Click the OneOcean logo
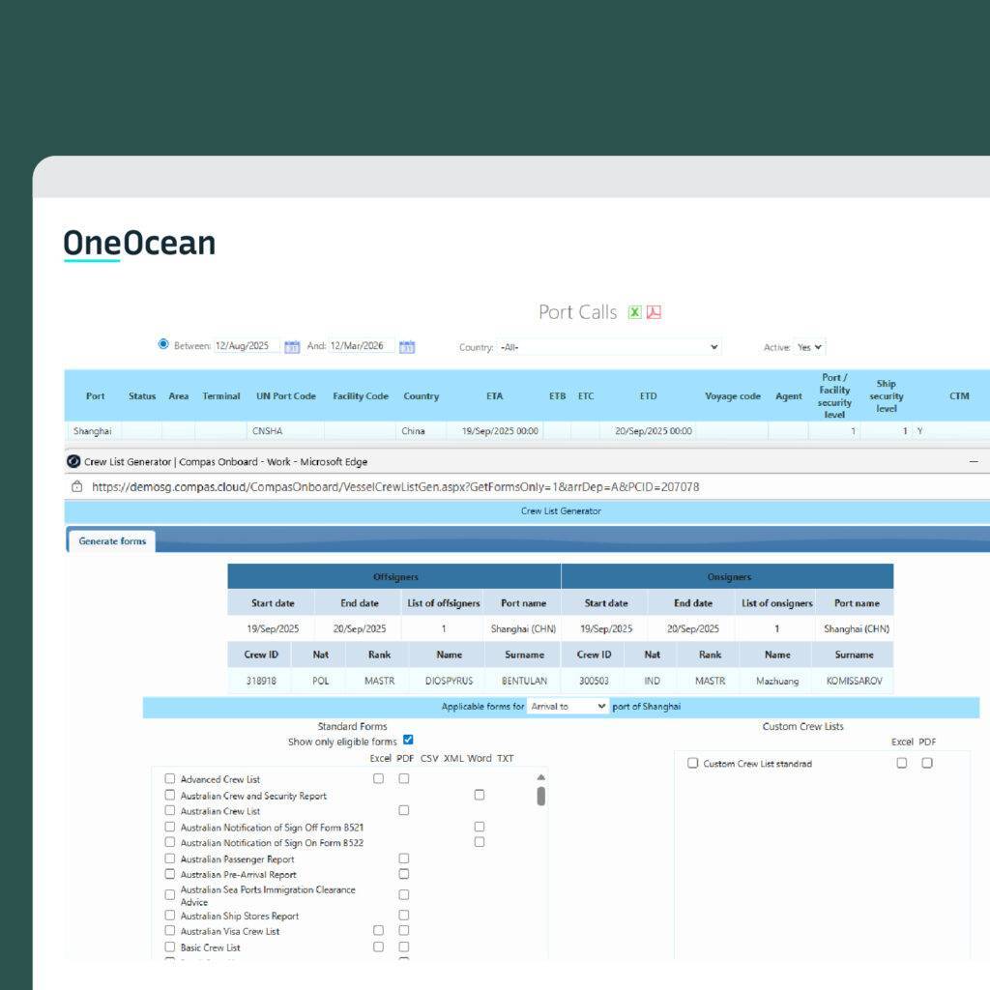The image size is (990, 990). [139, 244]
